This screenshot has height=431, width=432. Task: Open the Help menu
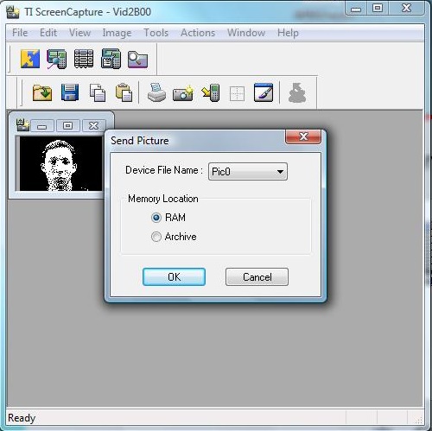288,33
